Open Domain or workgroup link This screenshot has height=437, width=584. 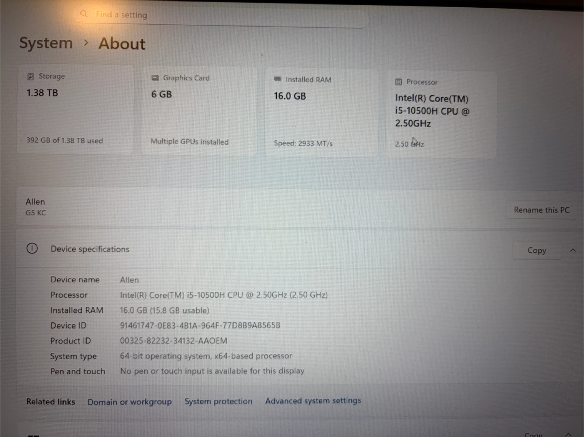[x=130, y=402]
